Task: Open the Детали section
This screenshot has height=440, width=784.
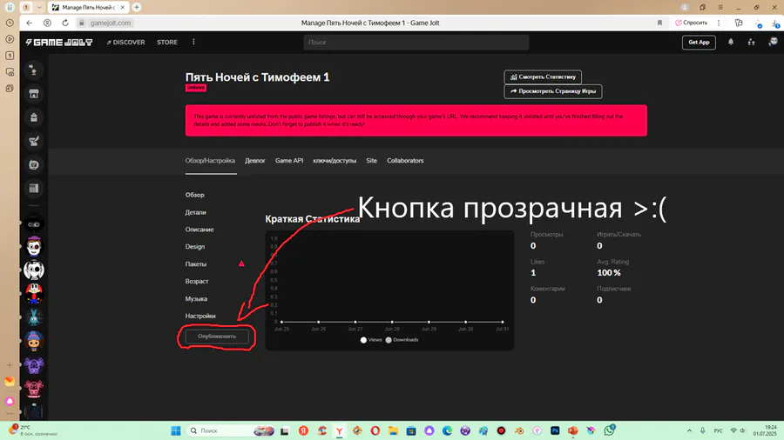Action: (195, 212)
